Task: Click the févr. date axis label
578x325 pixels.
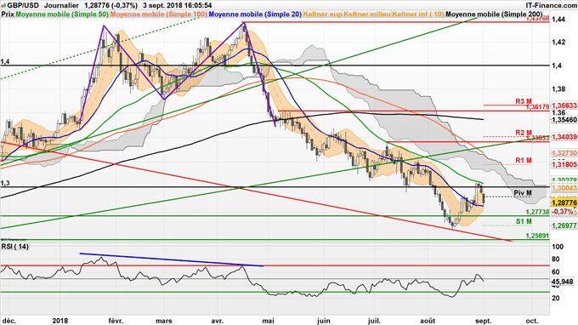Action: (116, 321)
